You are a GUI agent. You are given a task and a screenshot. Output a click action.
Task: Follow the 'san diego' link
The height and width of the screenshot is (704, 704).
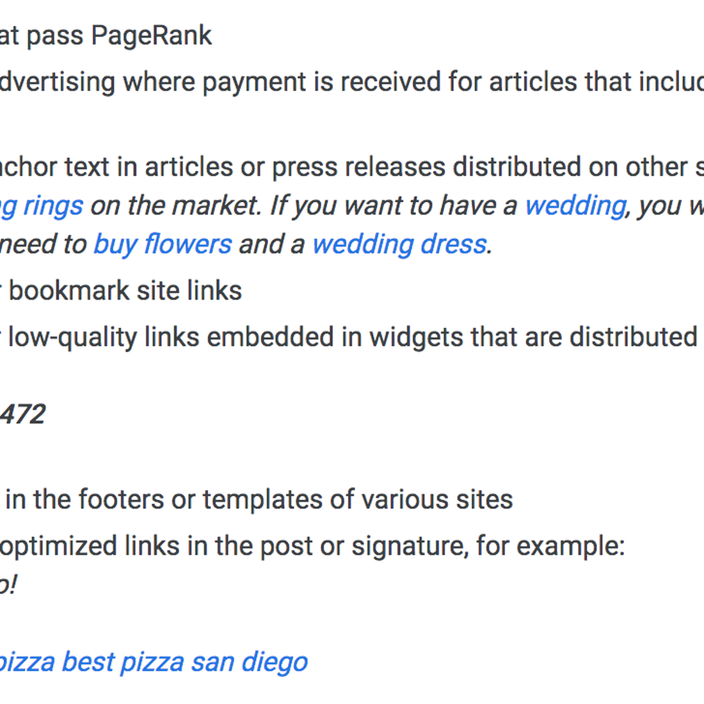click(x=249, y=662)
